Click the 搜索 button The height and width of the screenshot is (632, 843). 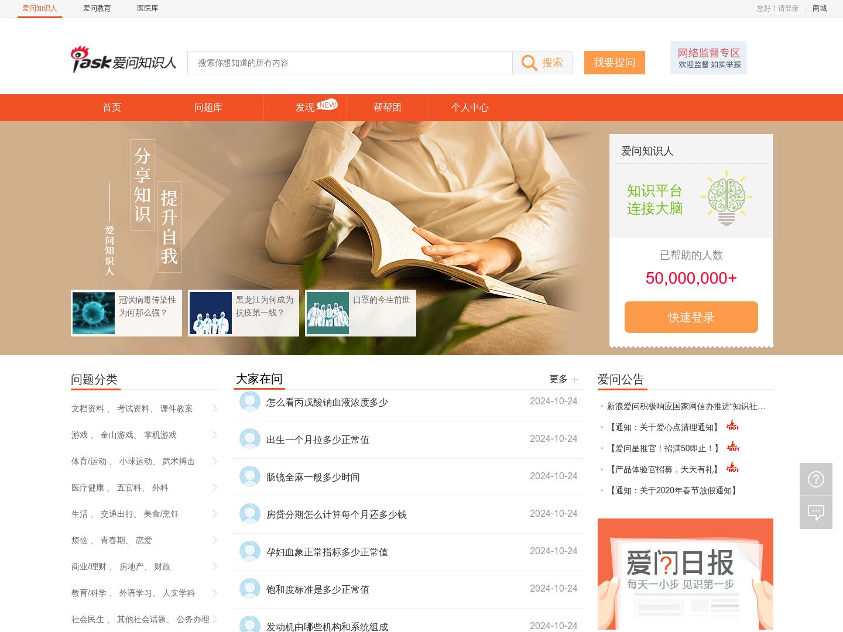coord(542,63)
